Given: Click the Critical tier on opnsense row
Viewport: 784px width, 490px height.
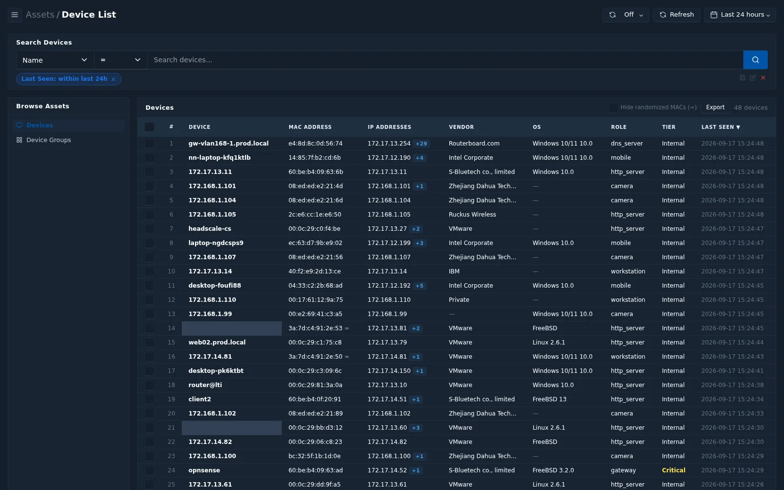Looking at the screenshot, I should [x=674, y=470].
